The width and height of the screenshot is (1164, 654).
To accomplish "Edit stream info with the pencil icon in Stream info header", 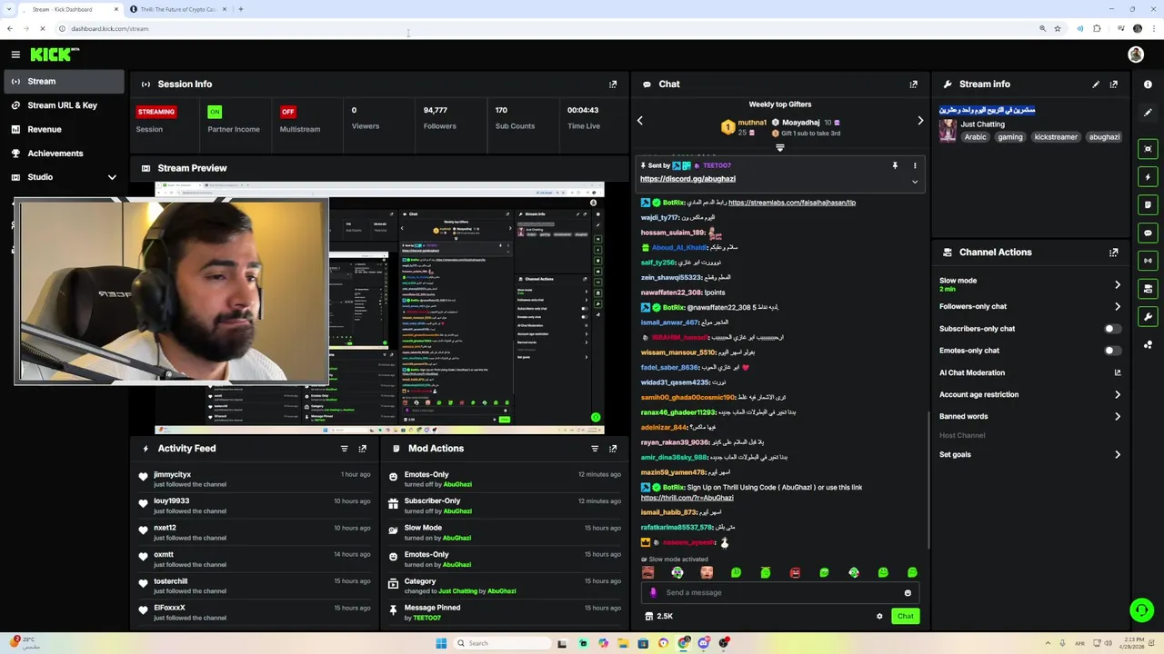I will (x=1096, y=84).
